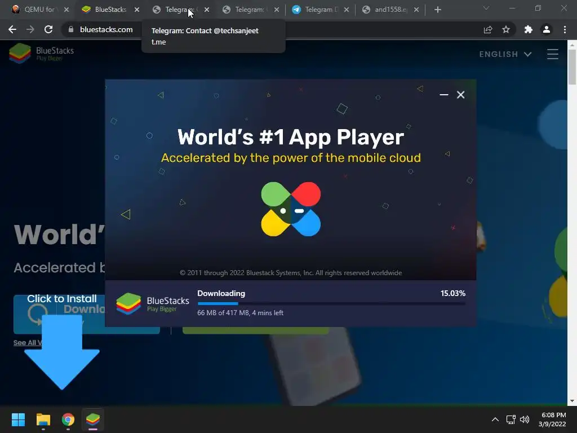Click the colorful BlueStacks X emblem
Viewport: 577px width, 433px height.
click(291, 209)
